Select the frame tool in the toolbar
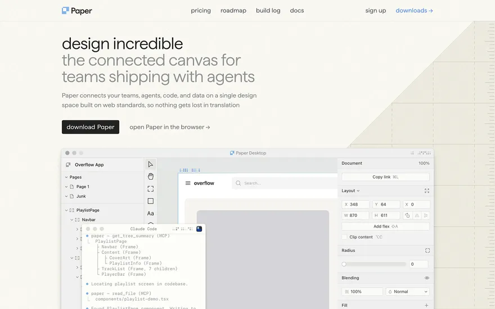The width and height of the screenshot is (495, 309). [x=151, y=189]
